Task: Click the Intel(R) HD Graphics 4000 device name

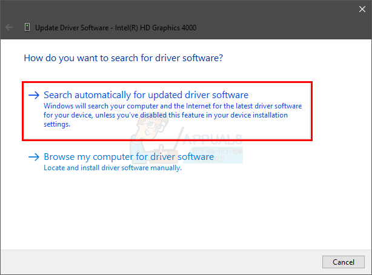Action: (156, 28)
